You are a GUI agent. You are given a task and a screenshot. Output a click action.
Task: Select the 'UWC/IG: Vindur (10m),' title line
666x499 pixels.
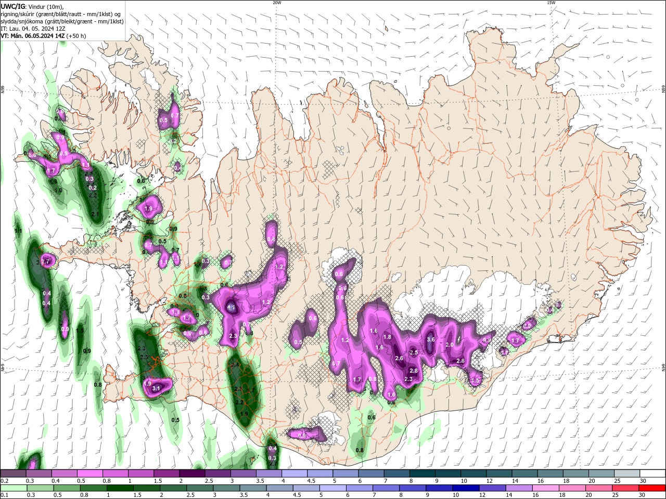pos(32,6)
